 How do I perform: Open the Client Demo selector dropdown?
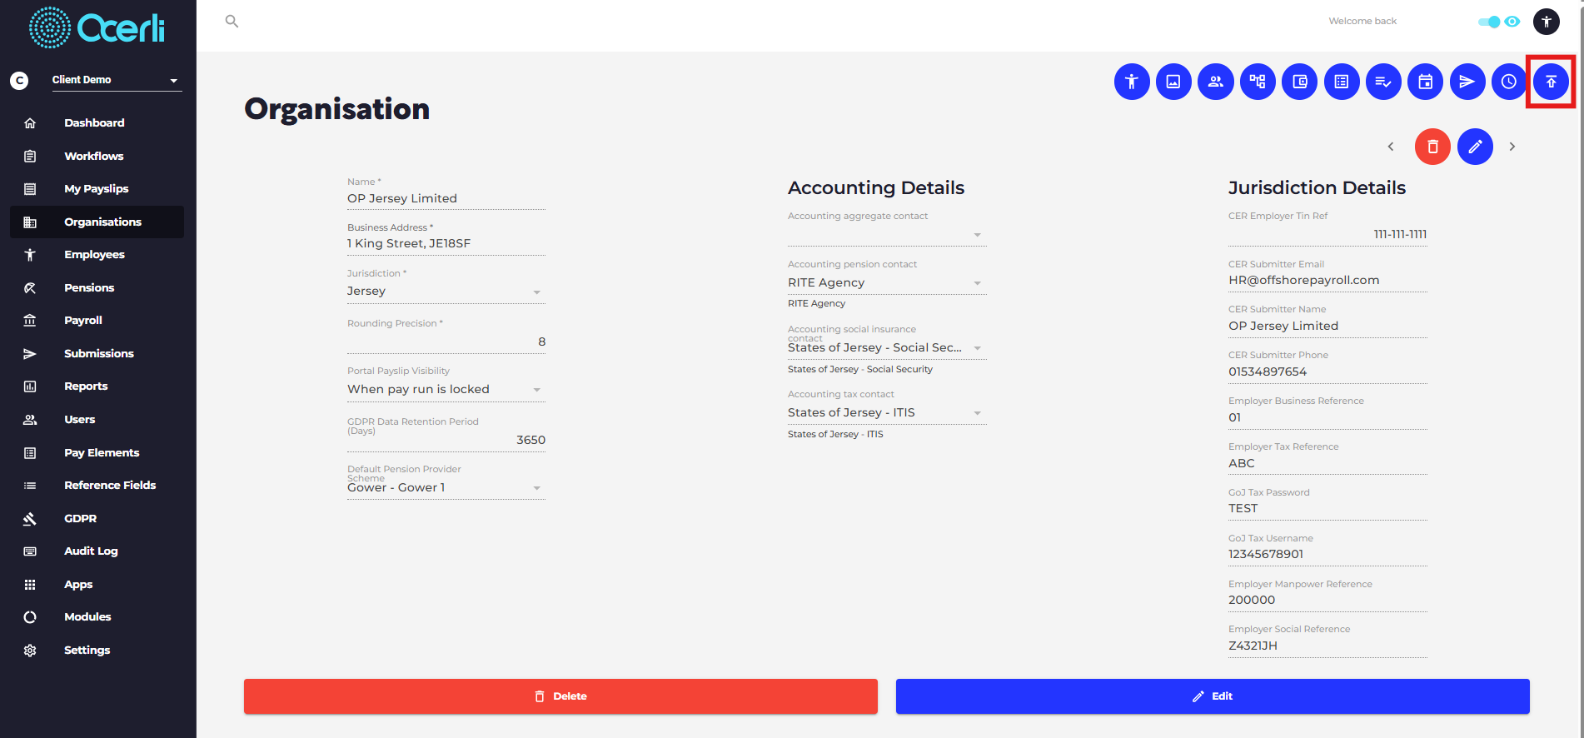point(117,80)
